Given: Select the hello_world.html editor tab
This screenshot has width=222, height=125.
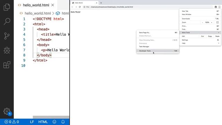Looking at the screenshot, I should tap(36, 5).
